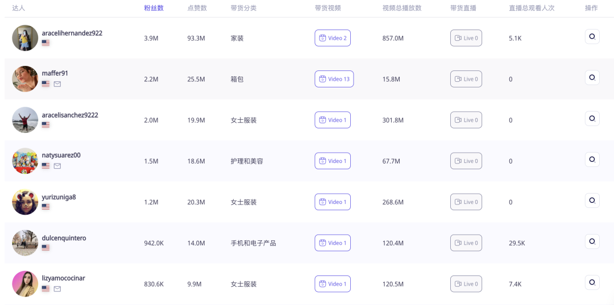Open Video 2 button for aracelihernandez922
Viewport: 614px width, 305px height.
click(333, 38)
